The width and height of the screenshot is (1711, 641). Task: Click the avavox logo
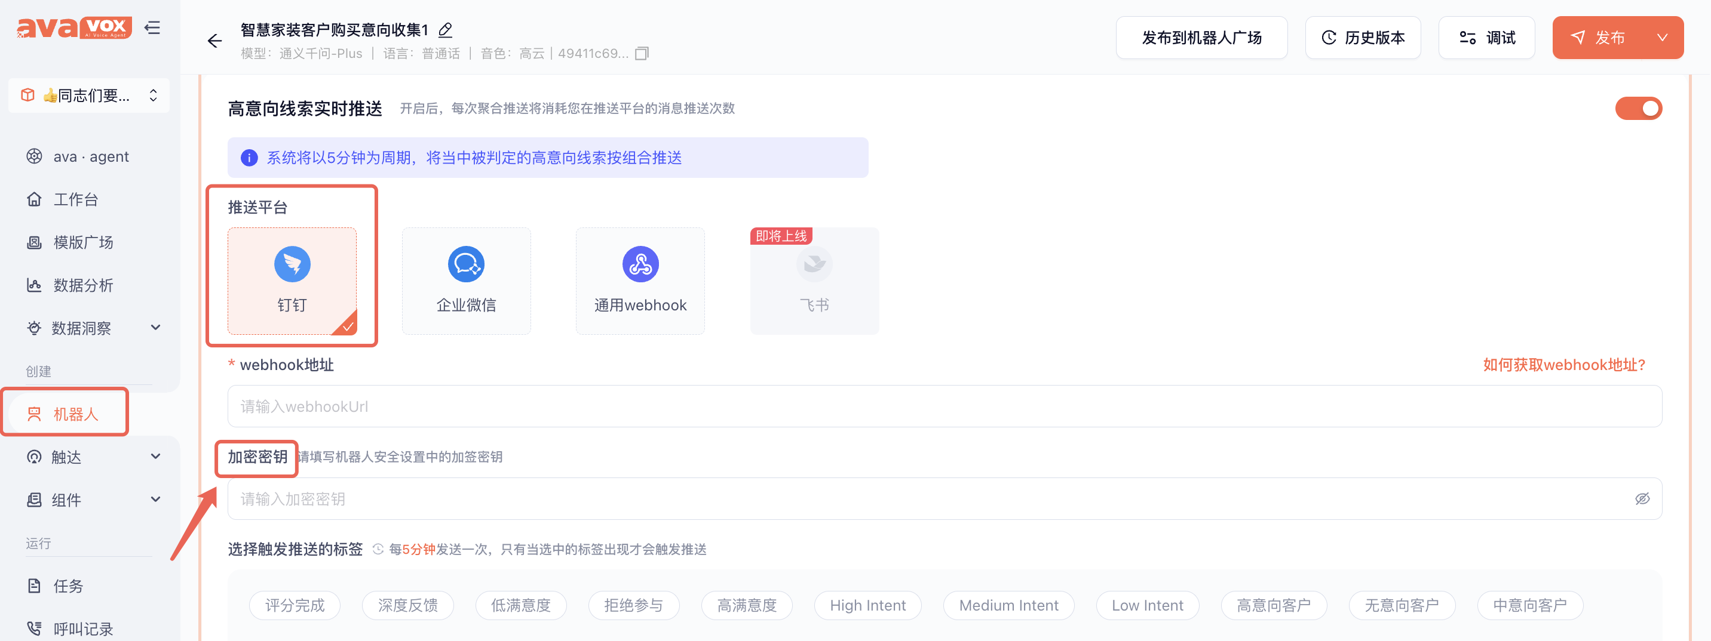tap(75, 28)
